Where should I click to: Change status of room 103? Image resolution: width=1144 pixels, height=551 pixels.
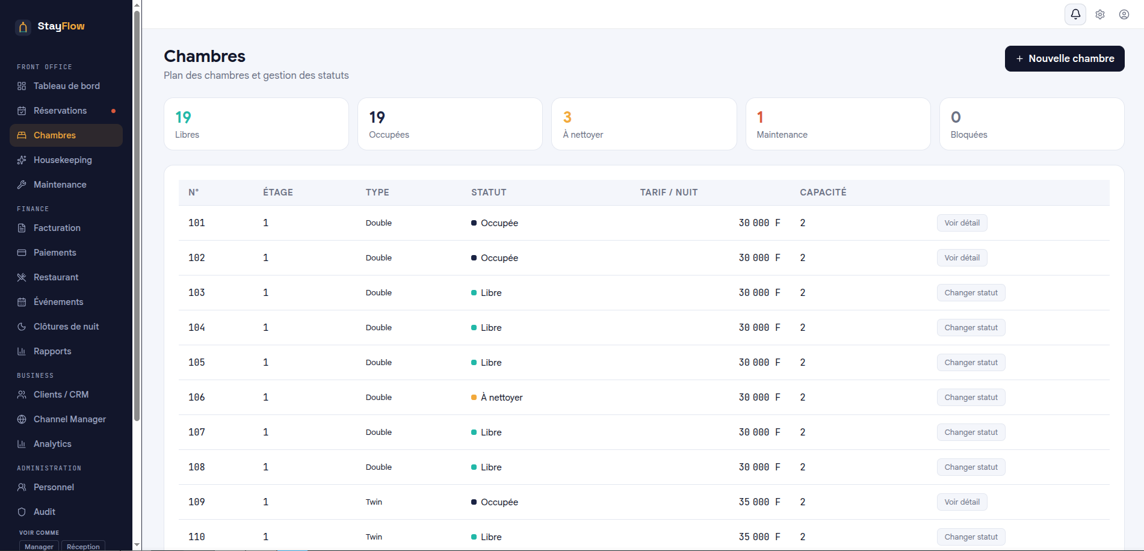pyautogui.click(x=971, y=293)
